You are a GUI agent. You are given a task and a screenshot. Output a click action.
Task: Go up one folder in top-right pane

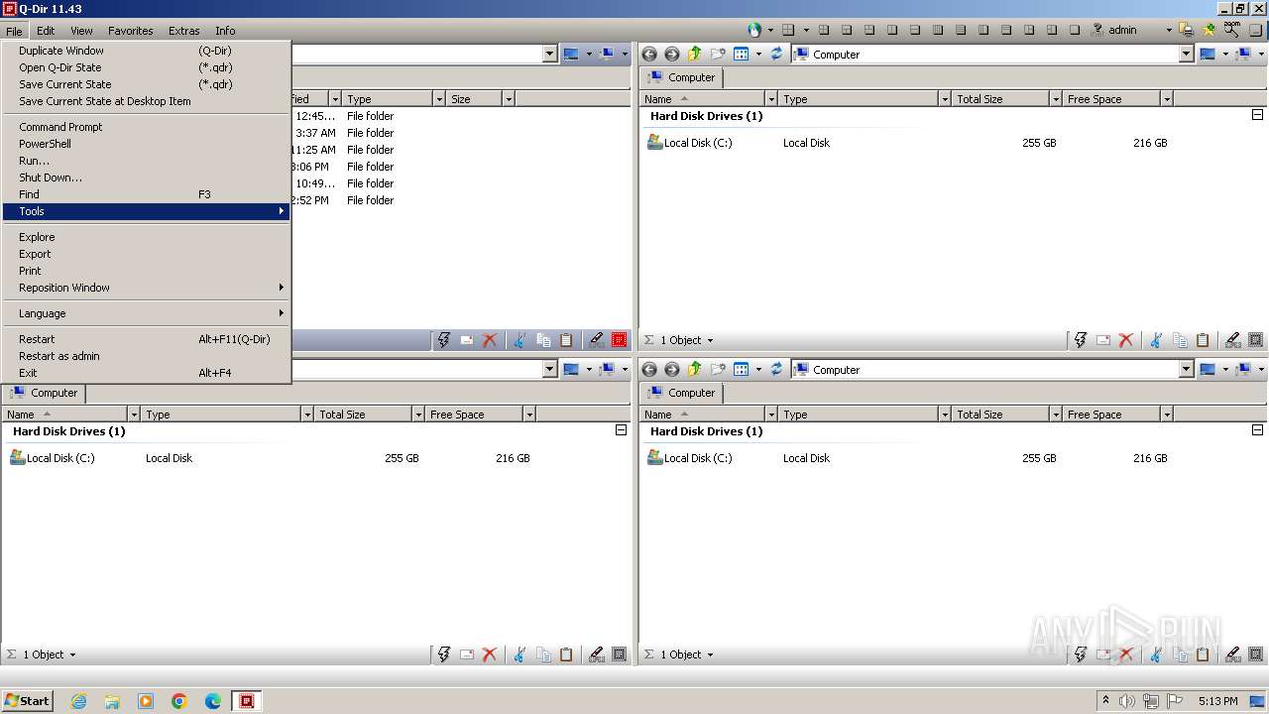694,55
